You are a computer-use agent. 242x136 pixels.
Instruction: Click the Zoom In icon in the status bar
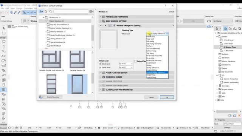(17, 128)
